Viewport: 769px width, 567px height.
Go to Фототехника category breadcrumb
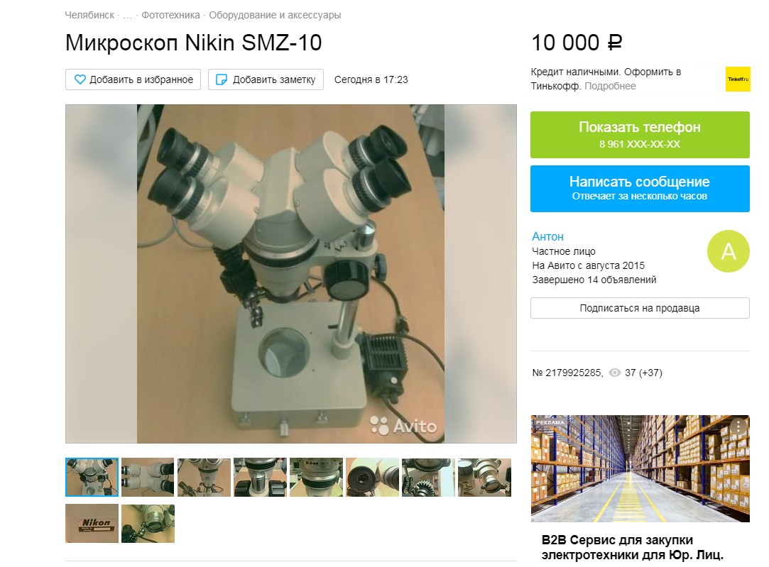(x=170, y=15)
